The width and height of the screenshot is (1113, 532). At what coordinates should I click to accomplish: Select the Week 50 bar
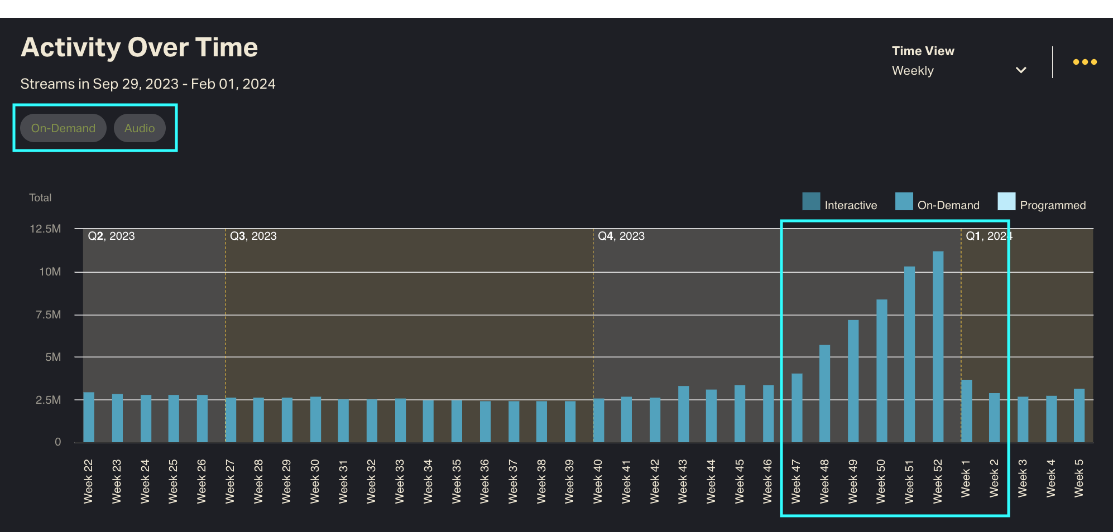(881, 371)
